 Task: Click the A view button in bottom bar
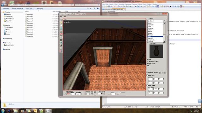(x=92, y=92)
